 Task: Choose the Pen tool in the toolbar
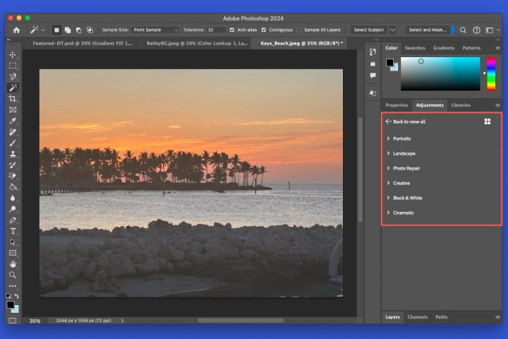[x=13, y=220]
